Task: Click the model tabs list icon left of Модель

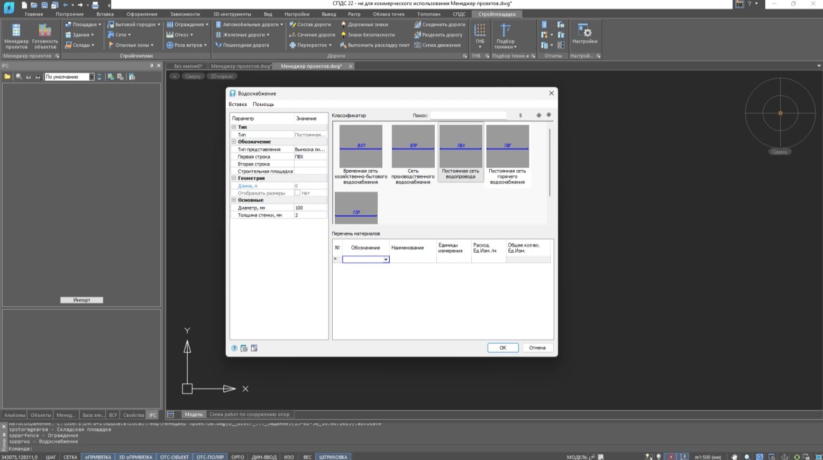Action: [x=171, y=415]
